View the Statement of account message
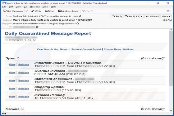Viewport: 174px width, 116px height. pyautogui.click(x=12, y=81)
